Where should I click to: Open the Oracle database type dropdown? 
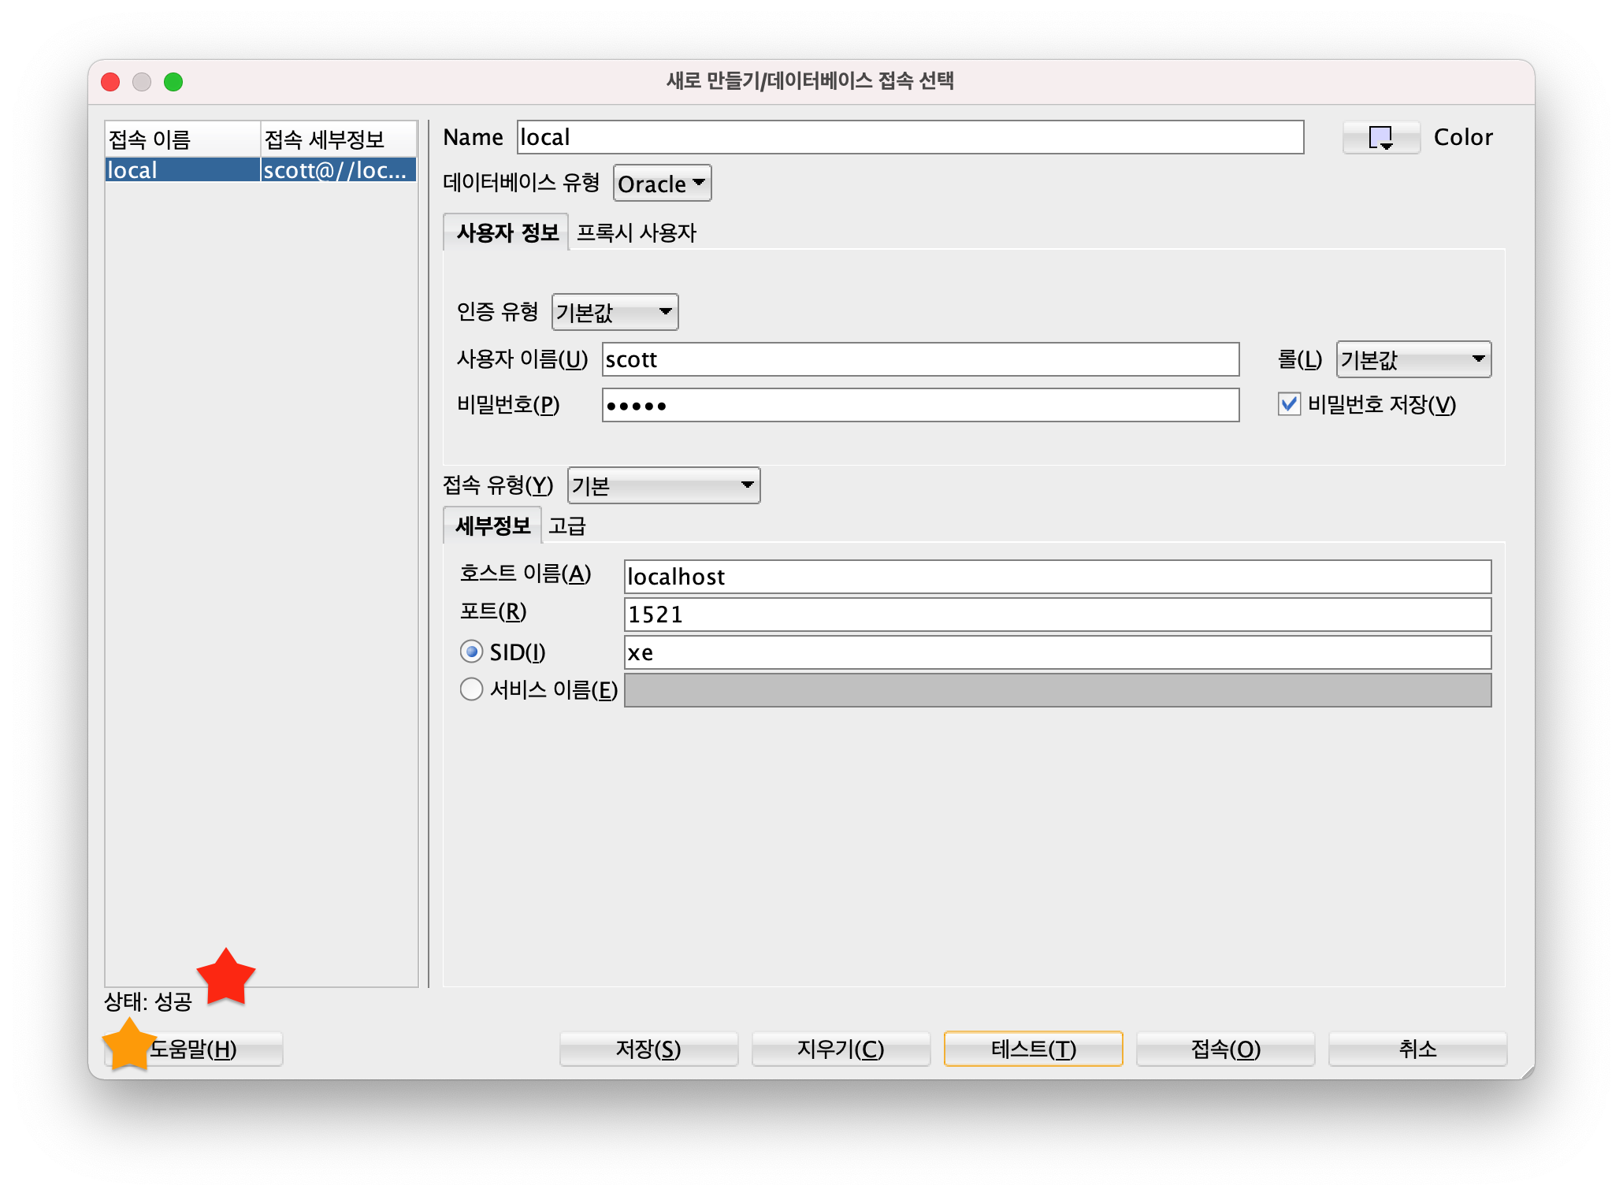tap(662, 184)
